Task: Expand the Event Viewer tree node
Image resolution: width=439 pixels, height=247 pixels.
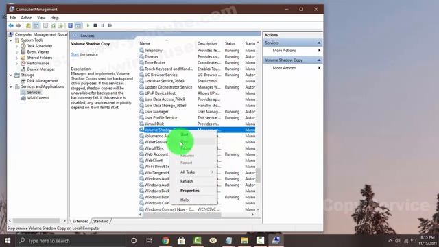Action: tap(16, 52)
